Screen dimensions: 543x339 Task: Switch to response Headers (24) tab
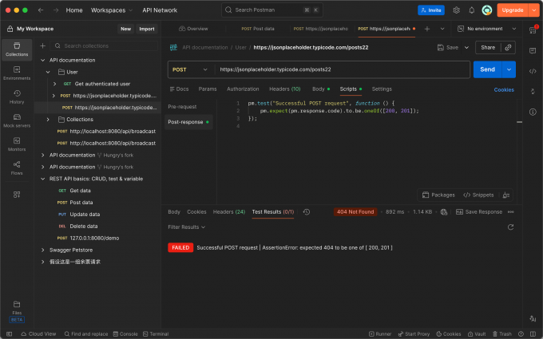click(229, 211)
